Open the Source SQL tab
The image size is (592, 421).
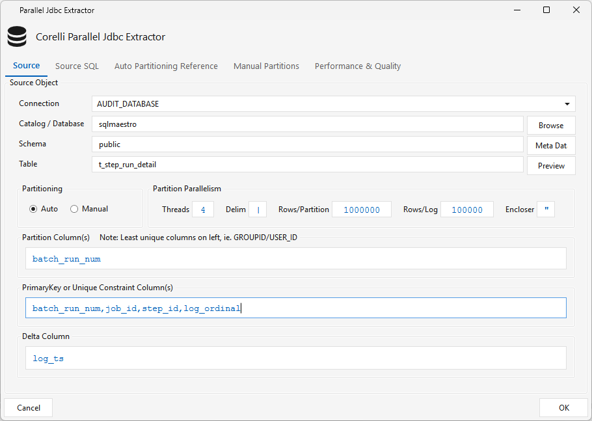(77, 66)
